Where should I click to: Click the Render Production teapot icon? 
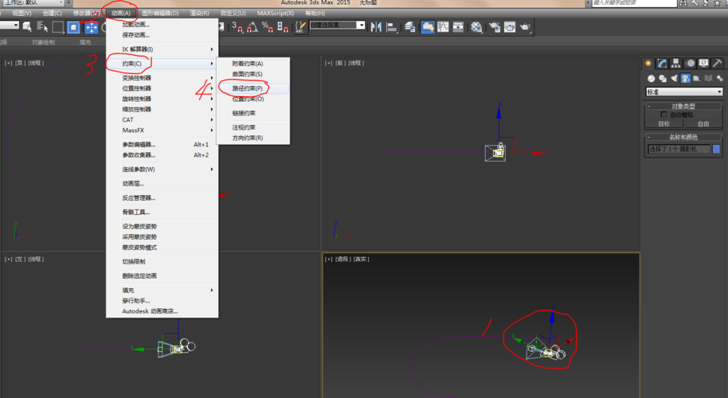[x=525, y=27]
